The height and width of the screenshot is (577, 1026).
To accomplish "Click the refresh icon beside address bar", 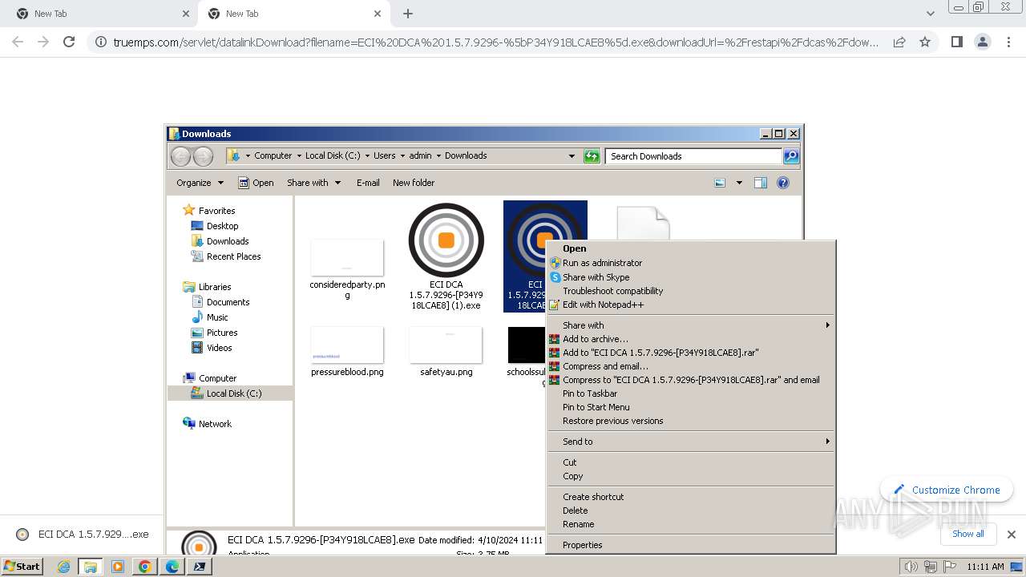I will [592, 156].
